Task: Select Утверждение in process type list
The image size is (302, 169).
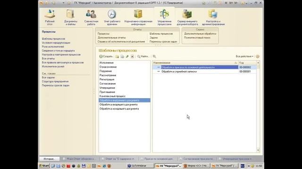Action: click(125, 88)
